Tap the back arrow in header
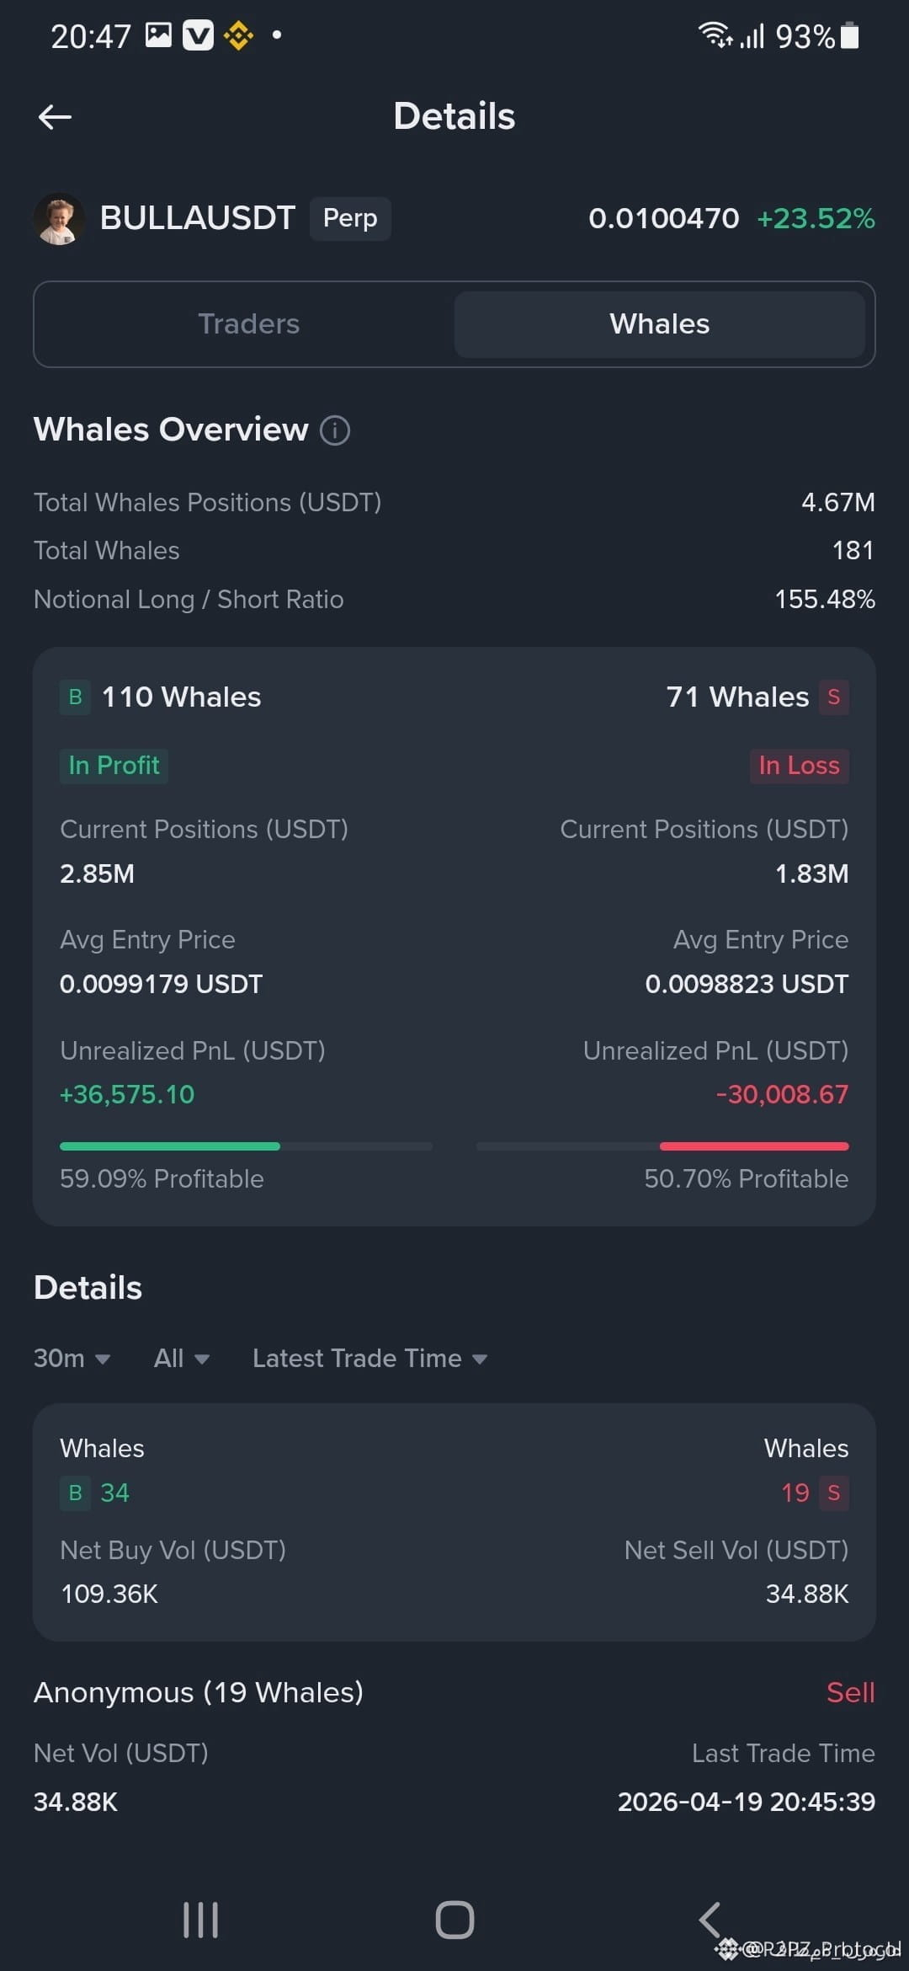Image resolution: width=909 pixels, height=1971 pixels. 55,117
